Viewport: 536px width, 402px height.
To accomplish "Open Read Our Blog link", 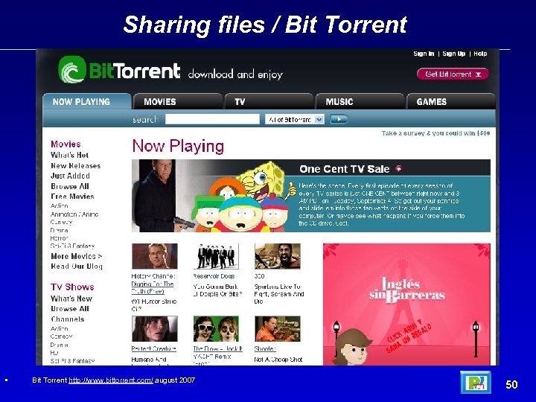I will pyautogui.click(x=77, y=267).
